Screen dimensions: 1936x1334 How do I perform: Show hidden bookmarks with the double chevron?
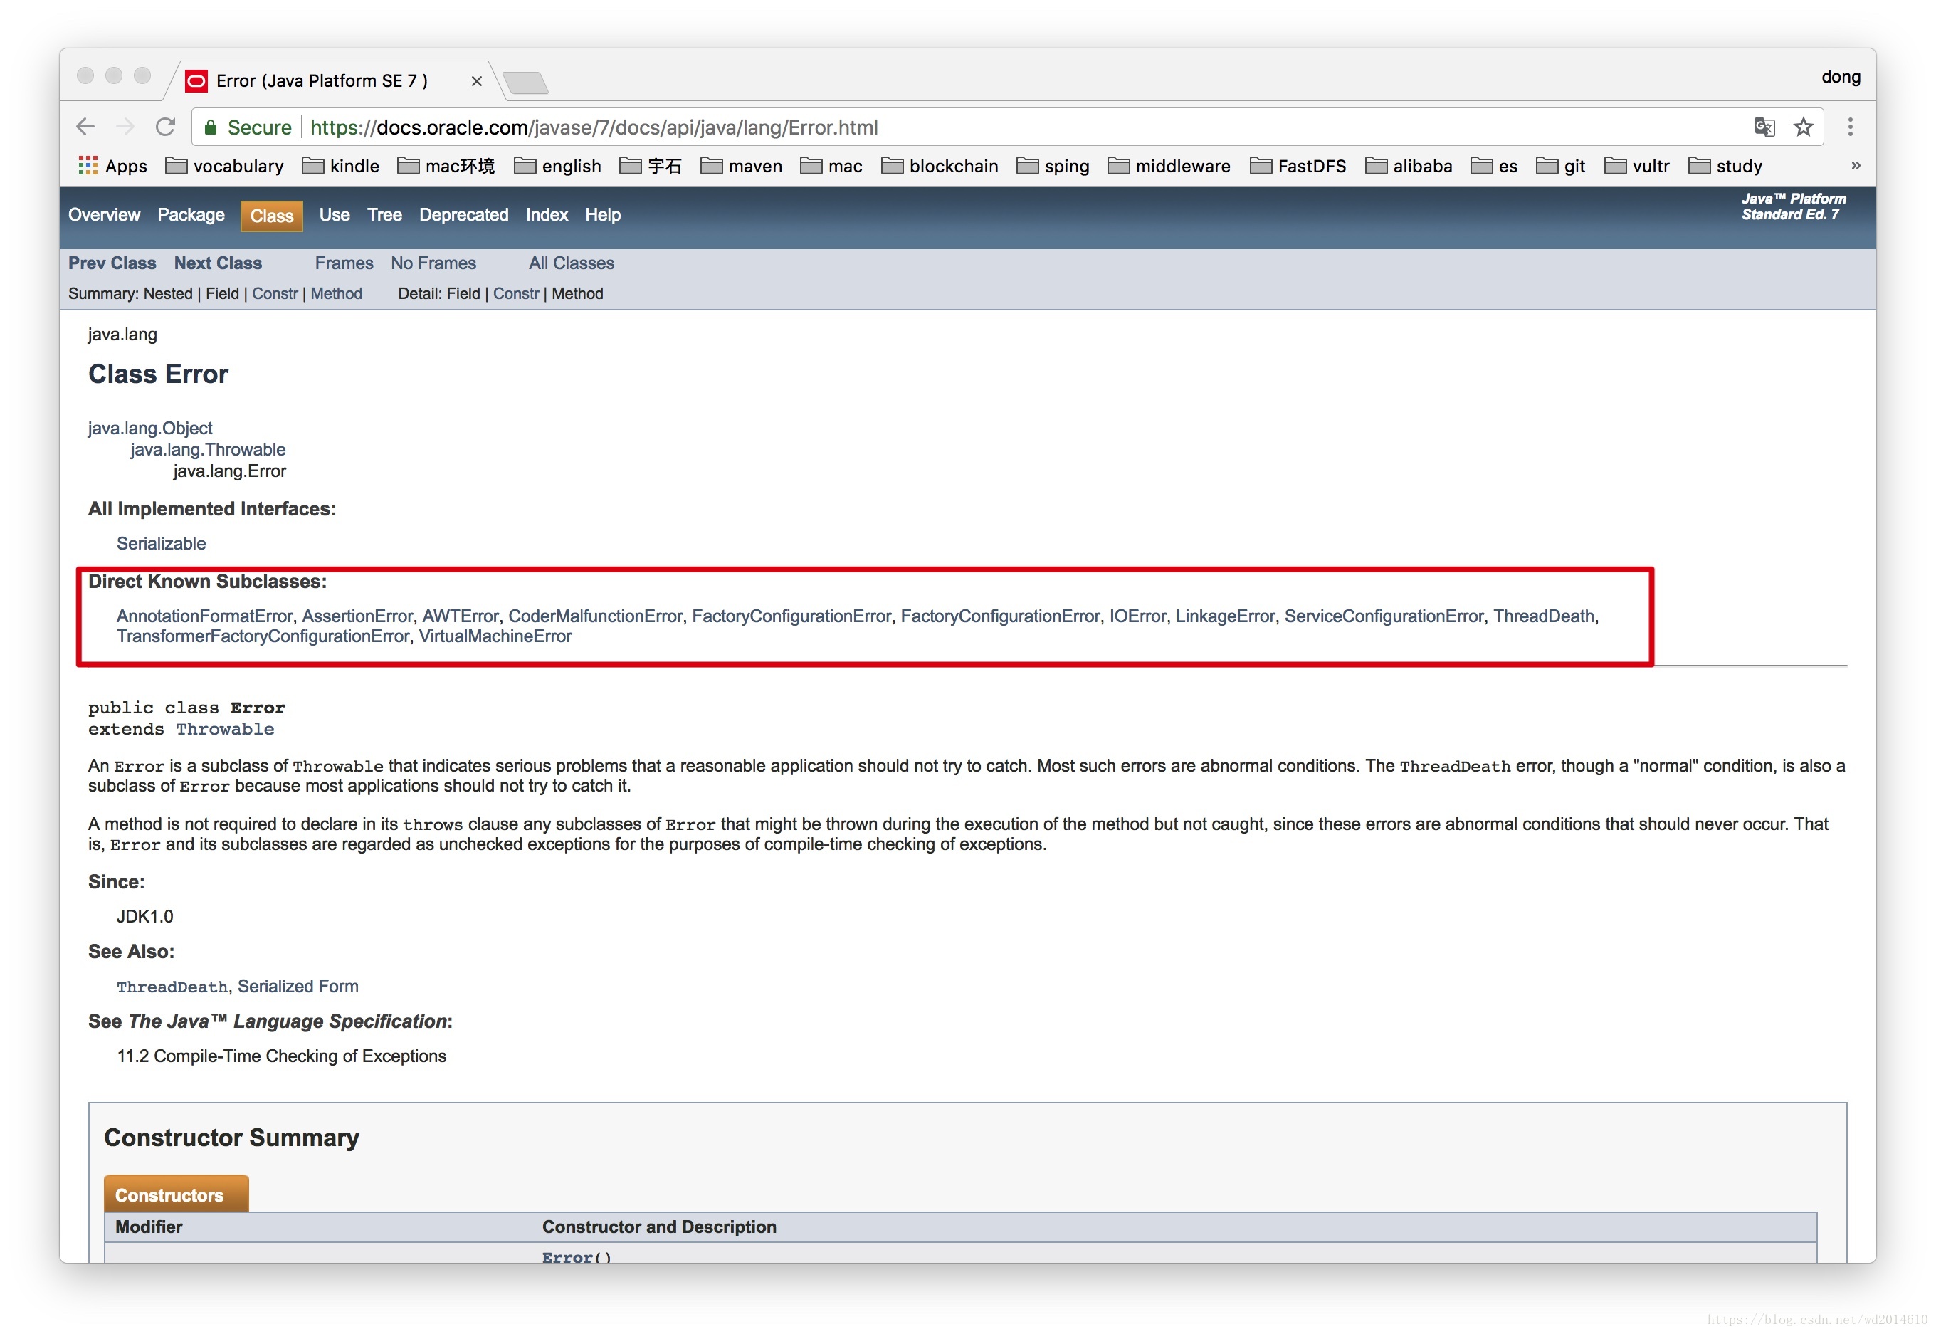[x=1856, y=165]
